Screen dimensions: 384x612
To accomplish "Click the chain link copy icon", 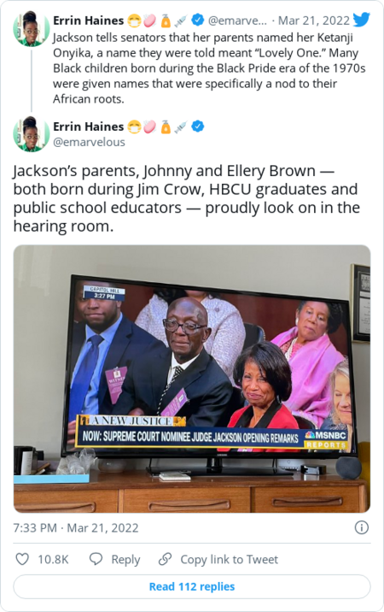I will [166, 559].
